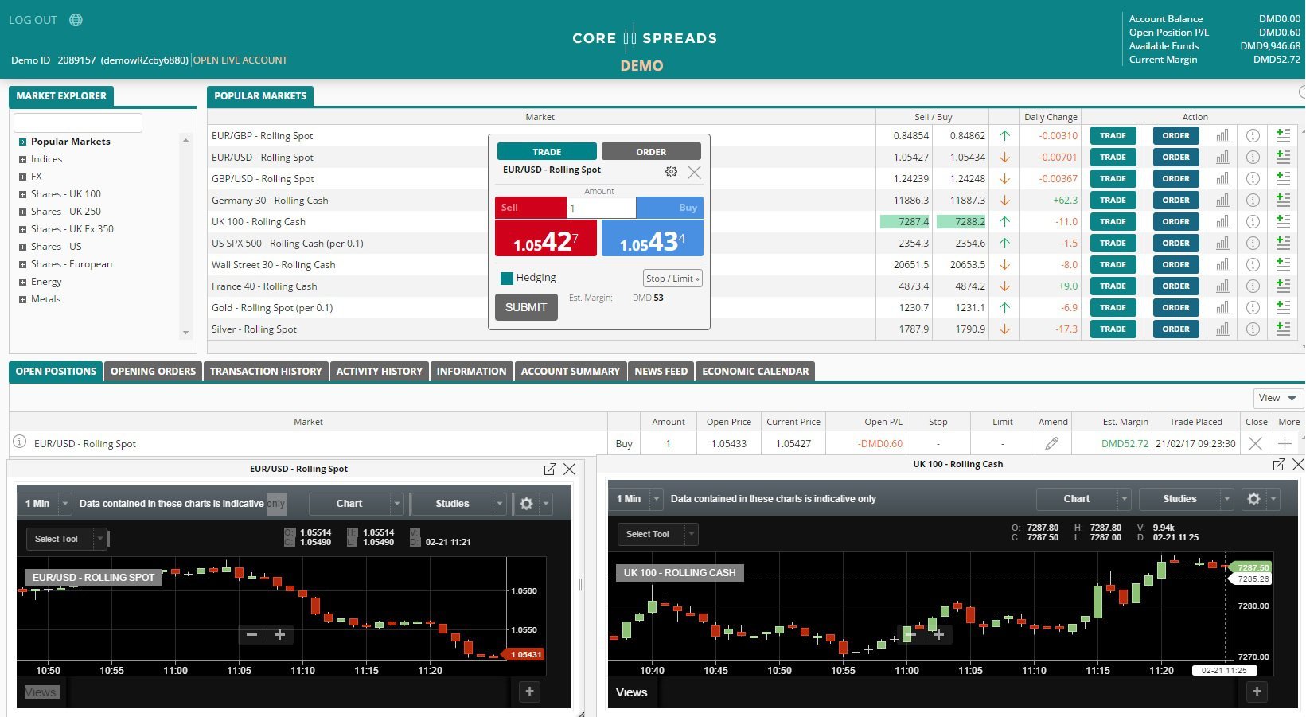Screen dimensions: 1306x717
Task: Open the View dropdown in positions panel
Action: click(1278, 398)
